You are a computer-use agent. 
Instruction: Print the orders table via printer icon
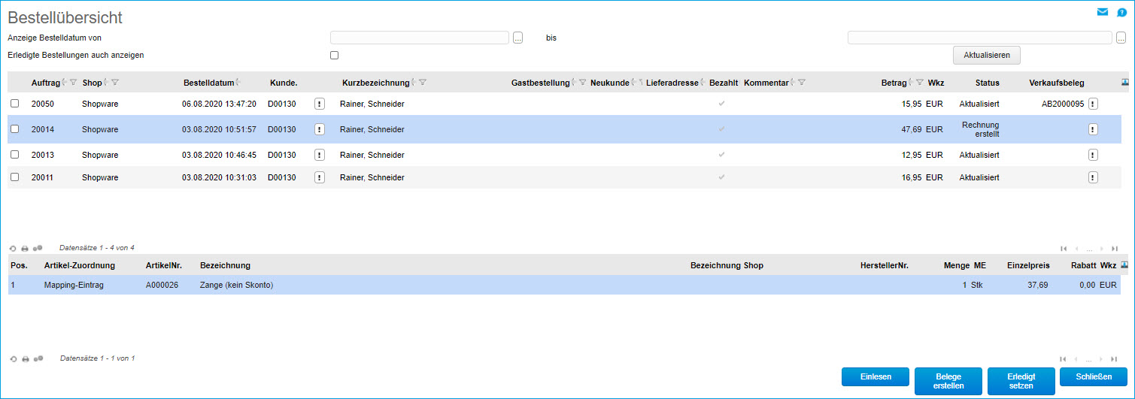click(25, 248)
